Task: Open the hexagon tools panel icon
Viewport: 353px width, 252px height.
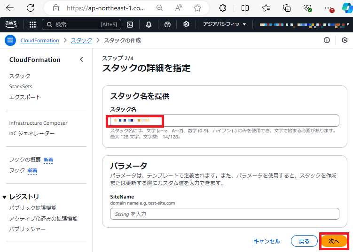Action: (x=345, y=40)
